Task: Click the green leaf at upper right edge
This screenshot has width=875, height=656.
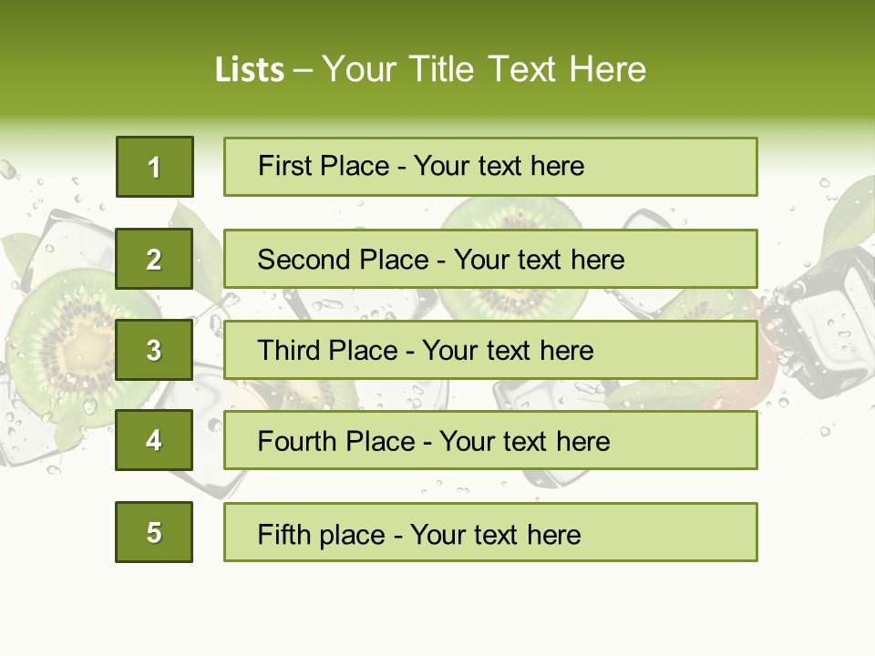Action: click(x=852, y=214)
